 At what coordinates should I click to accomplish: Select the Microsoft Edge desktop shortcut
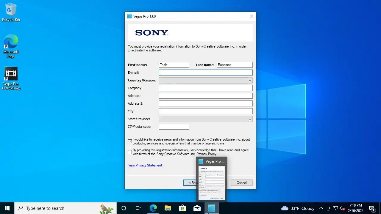click(11, 46)
